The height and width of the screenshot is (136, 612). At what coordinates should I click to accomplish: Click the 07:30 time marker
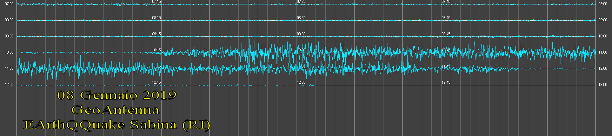[x=301, y=2]
